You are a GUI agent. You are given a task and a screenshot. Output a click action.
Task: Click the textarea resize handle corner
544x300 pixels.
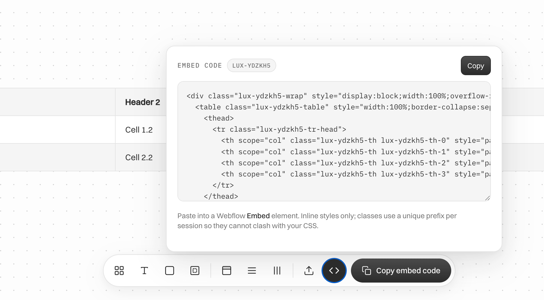(x=488, y=198)
